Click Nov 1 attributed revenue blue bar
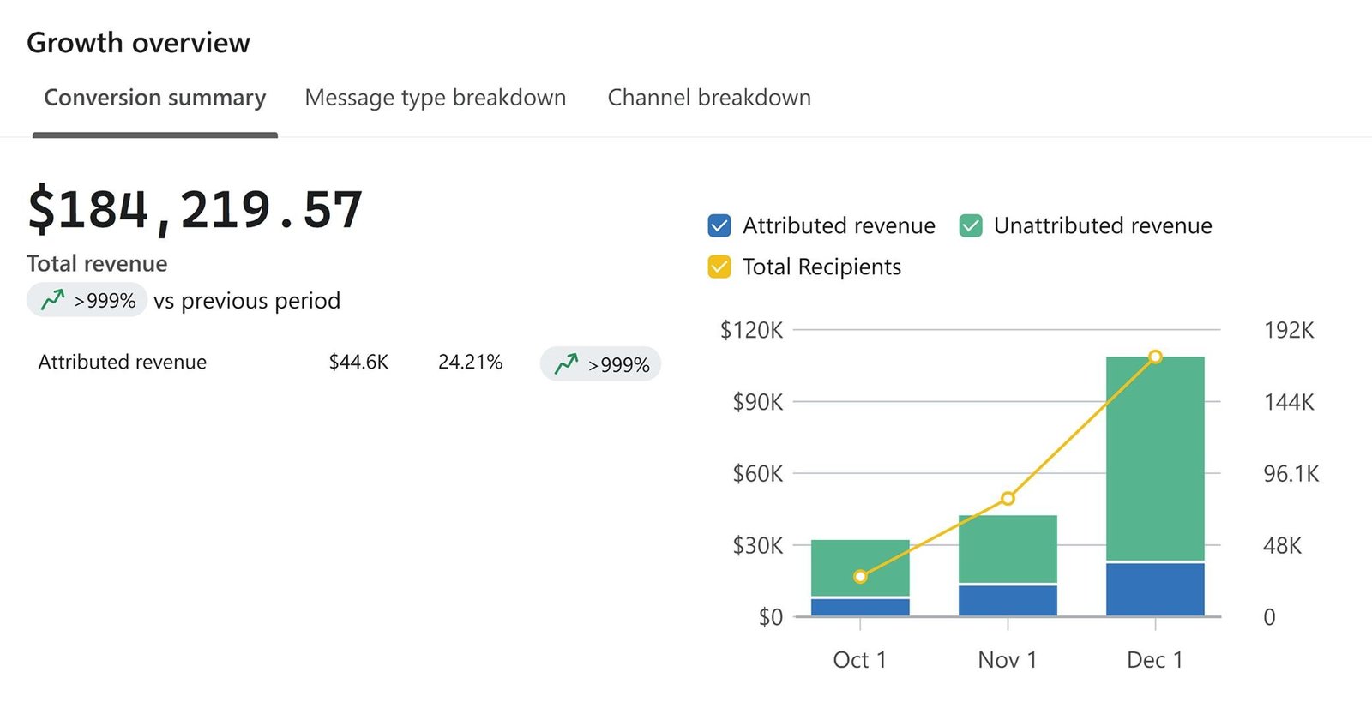Viewport: 1372px width, 708px height. (1008, 600)
